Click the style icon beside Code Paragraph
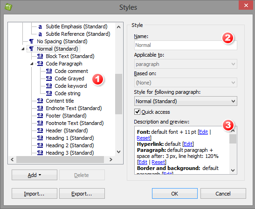255x209 pixels. coord(40,64)
